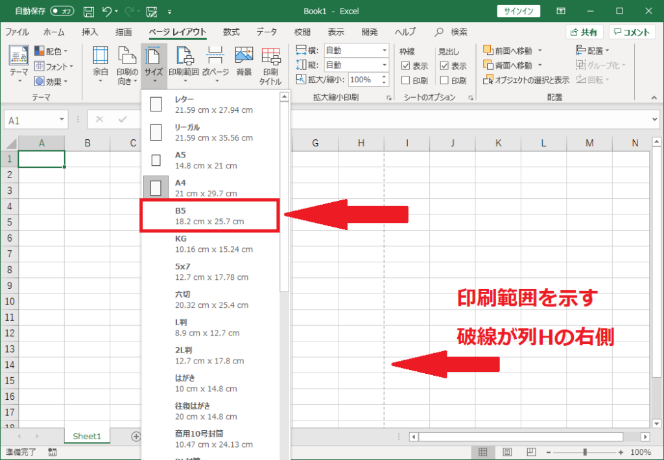Switch to the Home (ホーム) tab
Screen dimensions: 664x460
54,32
